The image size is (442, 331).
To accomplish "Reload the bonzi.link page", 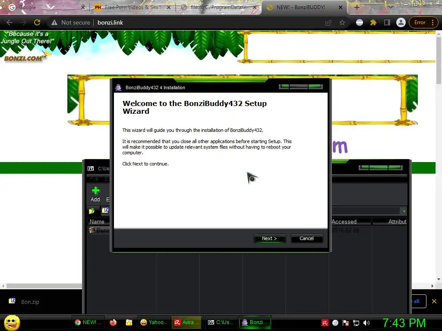I will [37, 22].
